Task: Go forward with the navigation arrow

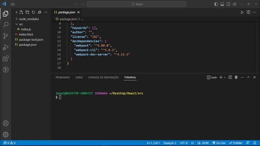Action: [x=82, y=4]
